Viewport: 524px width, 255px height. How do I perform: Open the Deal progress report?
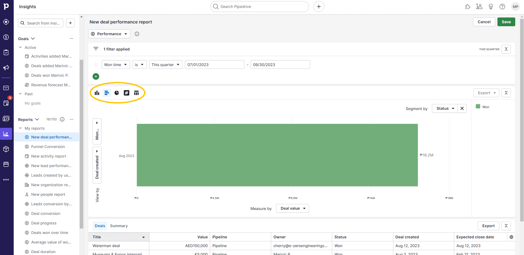[44, 223]
